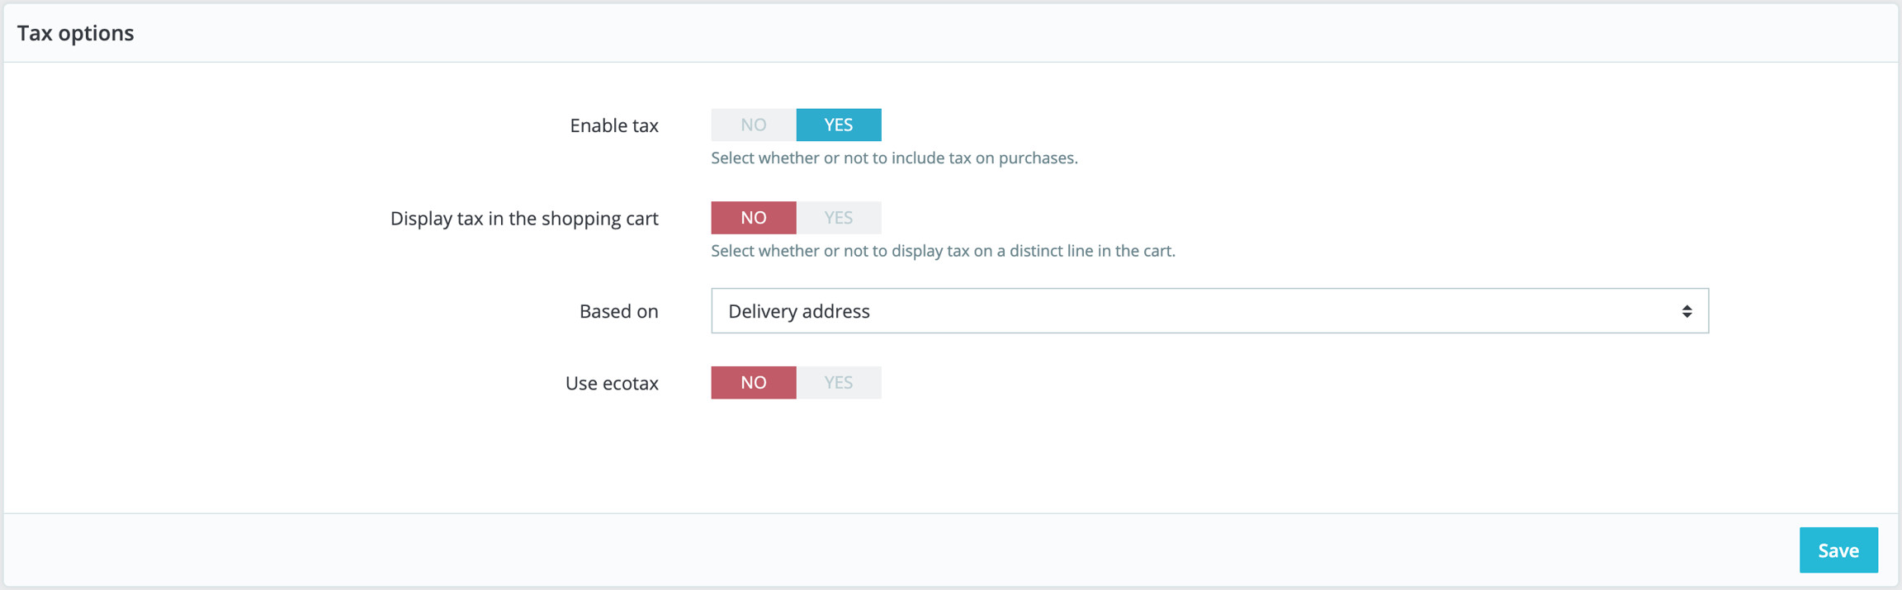Set Enable tax to YES
Screen dimensions: 1902x590
(x=838, y=125)
